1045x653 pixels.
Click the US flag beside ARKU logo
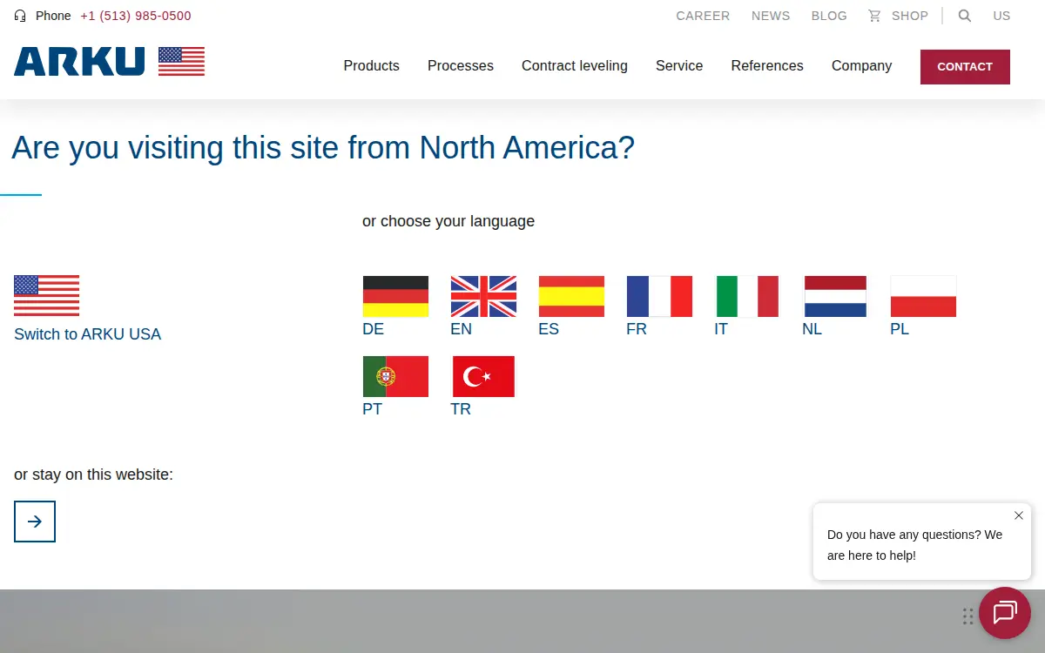tap(181, 62)
